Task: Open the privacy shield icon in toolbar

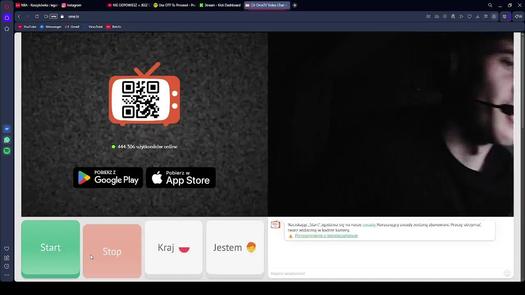Action: (445, 16)
